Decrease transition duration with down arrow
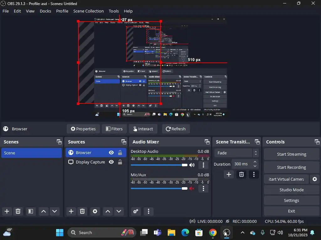The width and height of the screenshot is (321, 240). click(255, 166)
